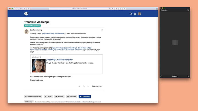The image size is (198, 111).
Task: Open pinae/DeepL-Console-Translator link
Action: (x=59, y=60)
